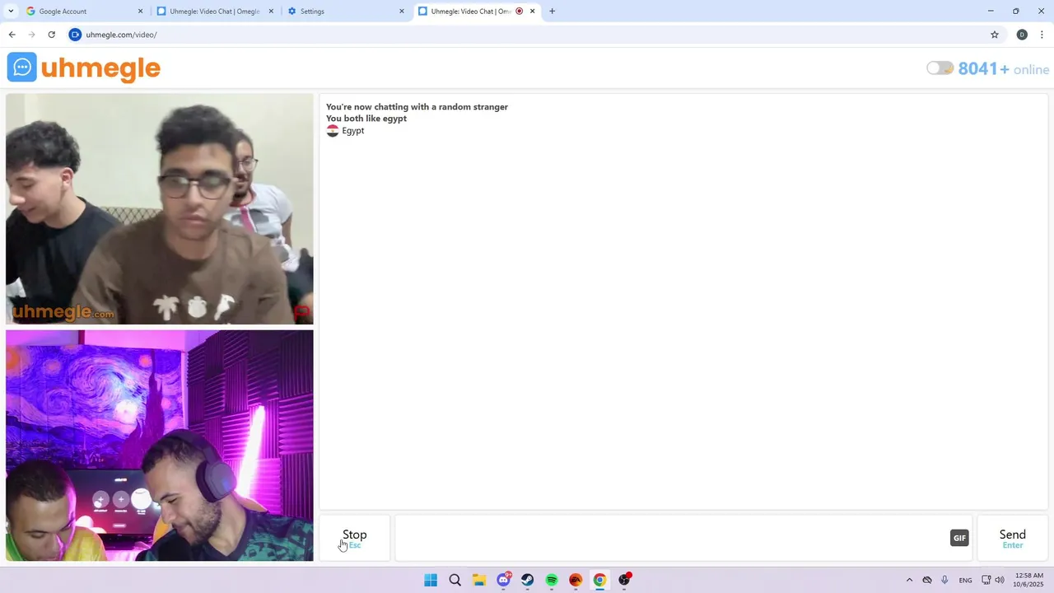
Task: Click the uhmegle wordmark in the header
Action: [100, 68]
